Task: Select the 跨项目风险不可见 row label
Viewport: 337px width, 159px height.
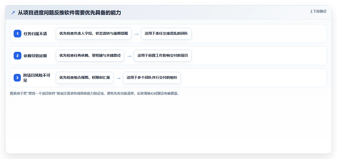Action: tap(37, 78)
